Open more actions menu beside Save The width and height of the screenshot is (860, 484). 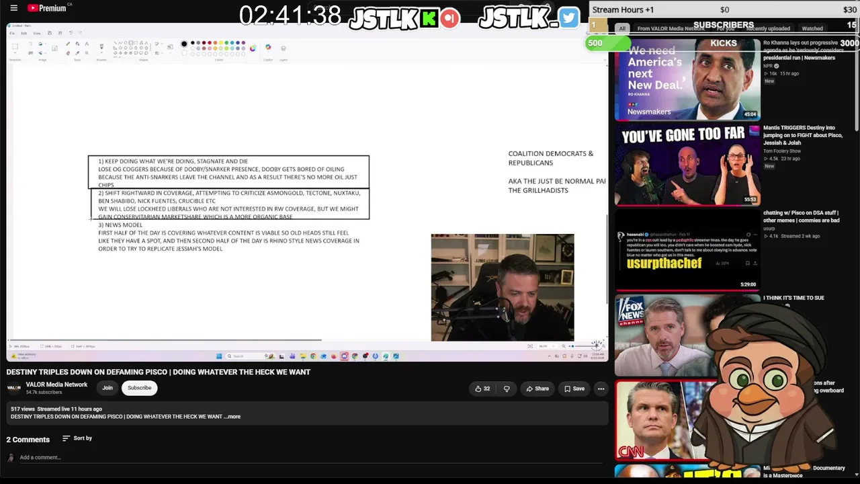pyautogui.click(x=601, y=389)
